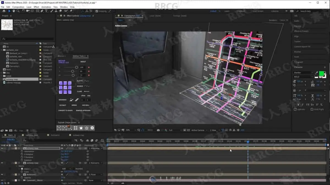Click the ADD NULL button
The height and width of the screenshot is (185, 330).
86,105
